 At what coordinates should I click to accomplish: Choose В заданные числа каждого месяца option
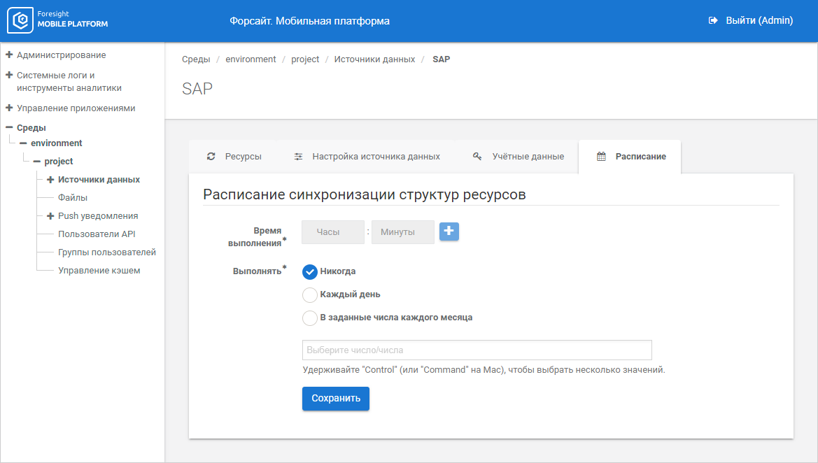click(x=310, y=318)
